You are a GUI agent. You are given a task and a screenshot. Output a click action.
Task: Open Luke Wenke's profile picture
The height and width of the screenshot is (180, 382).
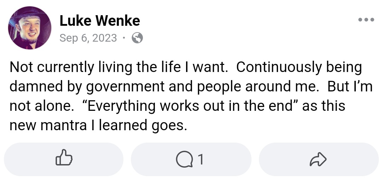pyautogui.click(x=30, y=28)
